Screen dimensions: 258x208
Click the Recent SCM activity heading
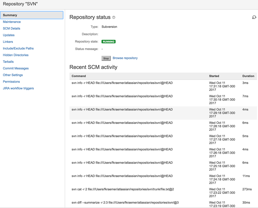point(93,67)
